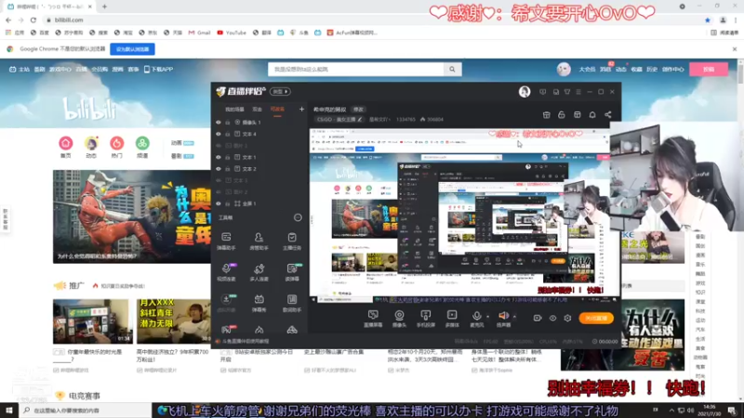Click the orange stop streaming button

point(596,318)
